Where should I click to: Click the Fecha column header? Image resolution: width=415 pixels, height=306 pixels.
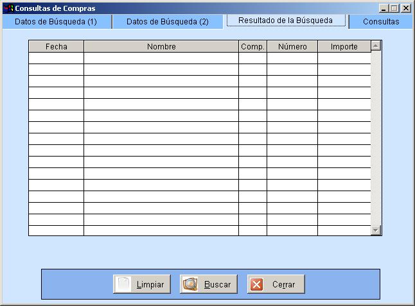(56, 47)
